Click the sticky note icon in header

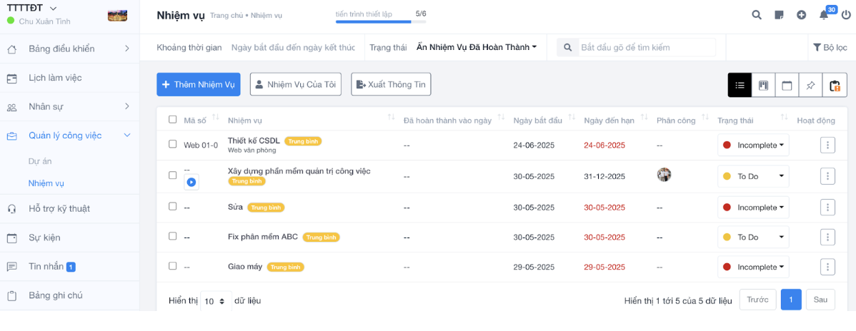[779, 15]
